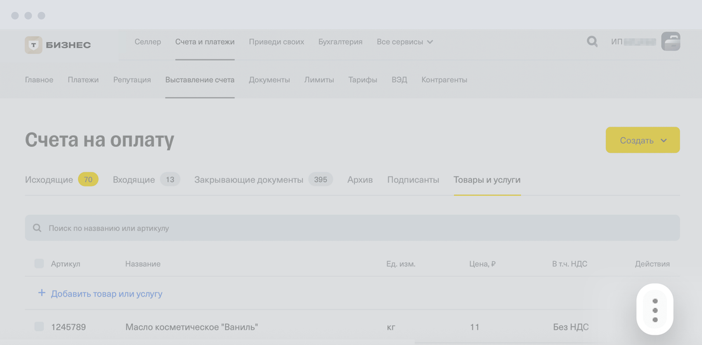The image size is (702, 345).
Task: Switch to the «Исходящие» tab
Action: pyautogui.click(x=49, y=180)
